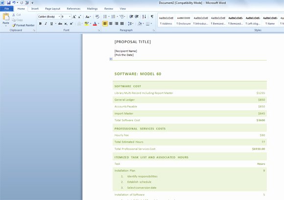Switch to Page Layout tab
284x200 pixels.
pos(52,9)
